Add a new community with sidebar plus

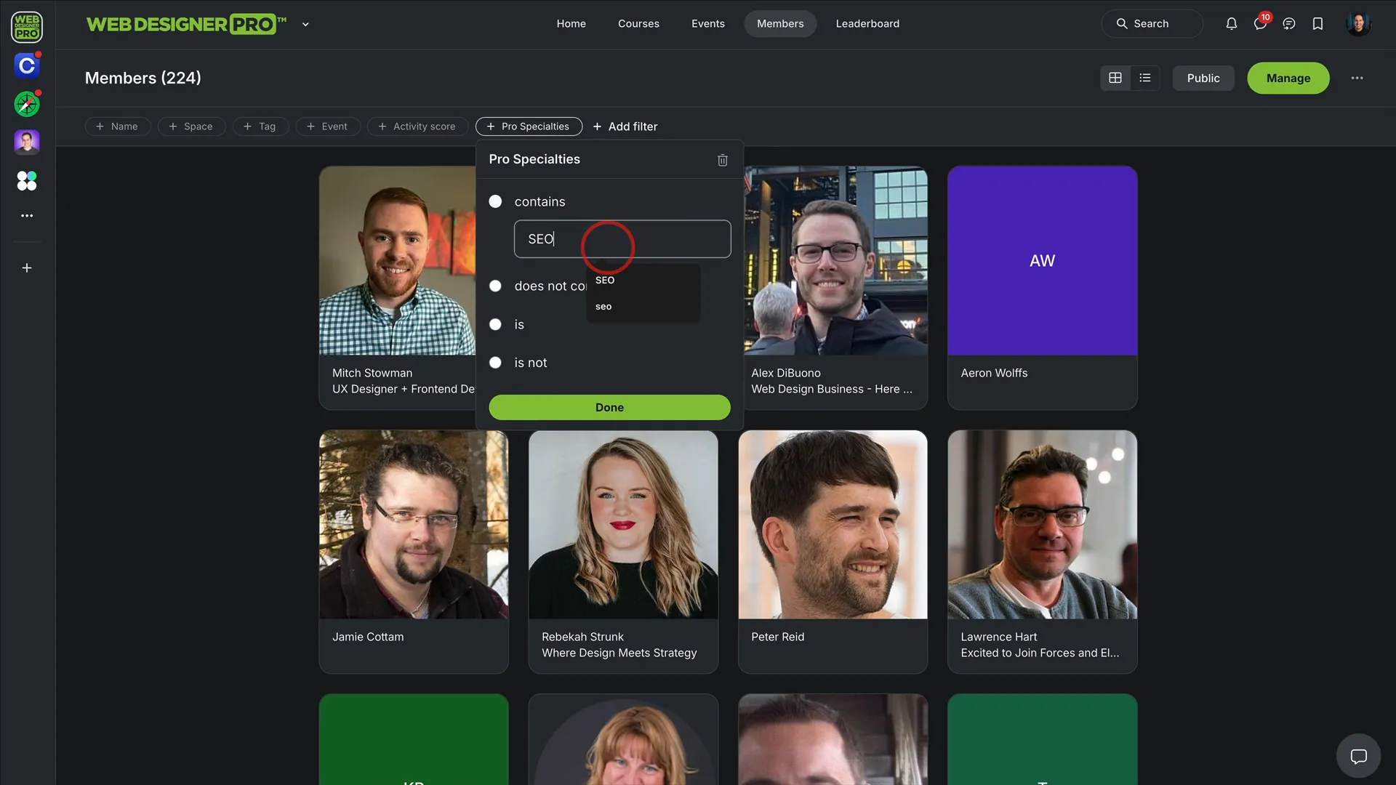coord(27,268)
